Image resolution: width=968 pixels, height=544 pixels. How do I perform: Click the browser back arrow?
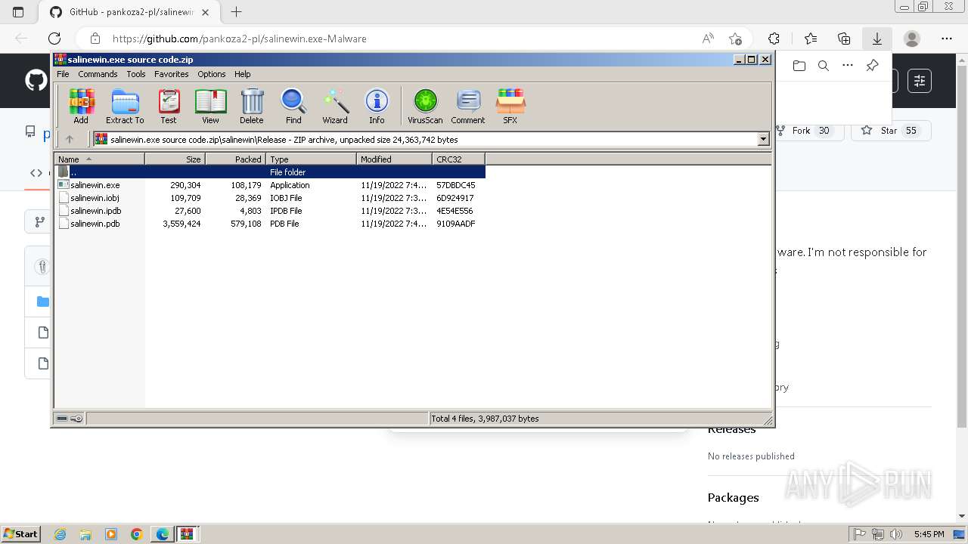[21, 39]
